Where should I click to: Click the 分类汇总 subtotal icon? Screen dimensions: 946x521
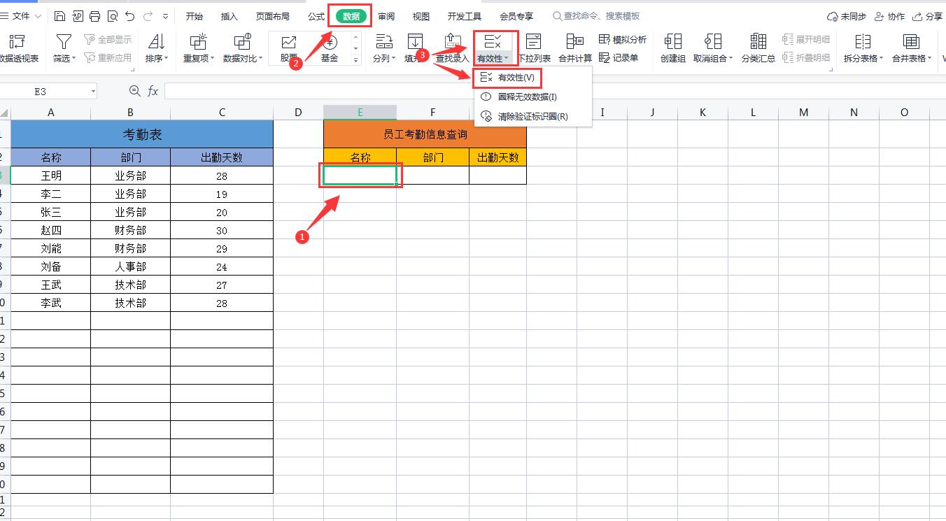[758, 42]
